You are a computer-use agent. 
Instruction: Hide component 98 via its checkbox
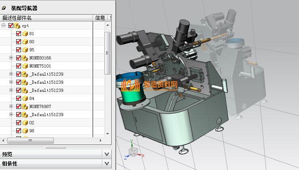(x=19, y=131)
